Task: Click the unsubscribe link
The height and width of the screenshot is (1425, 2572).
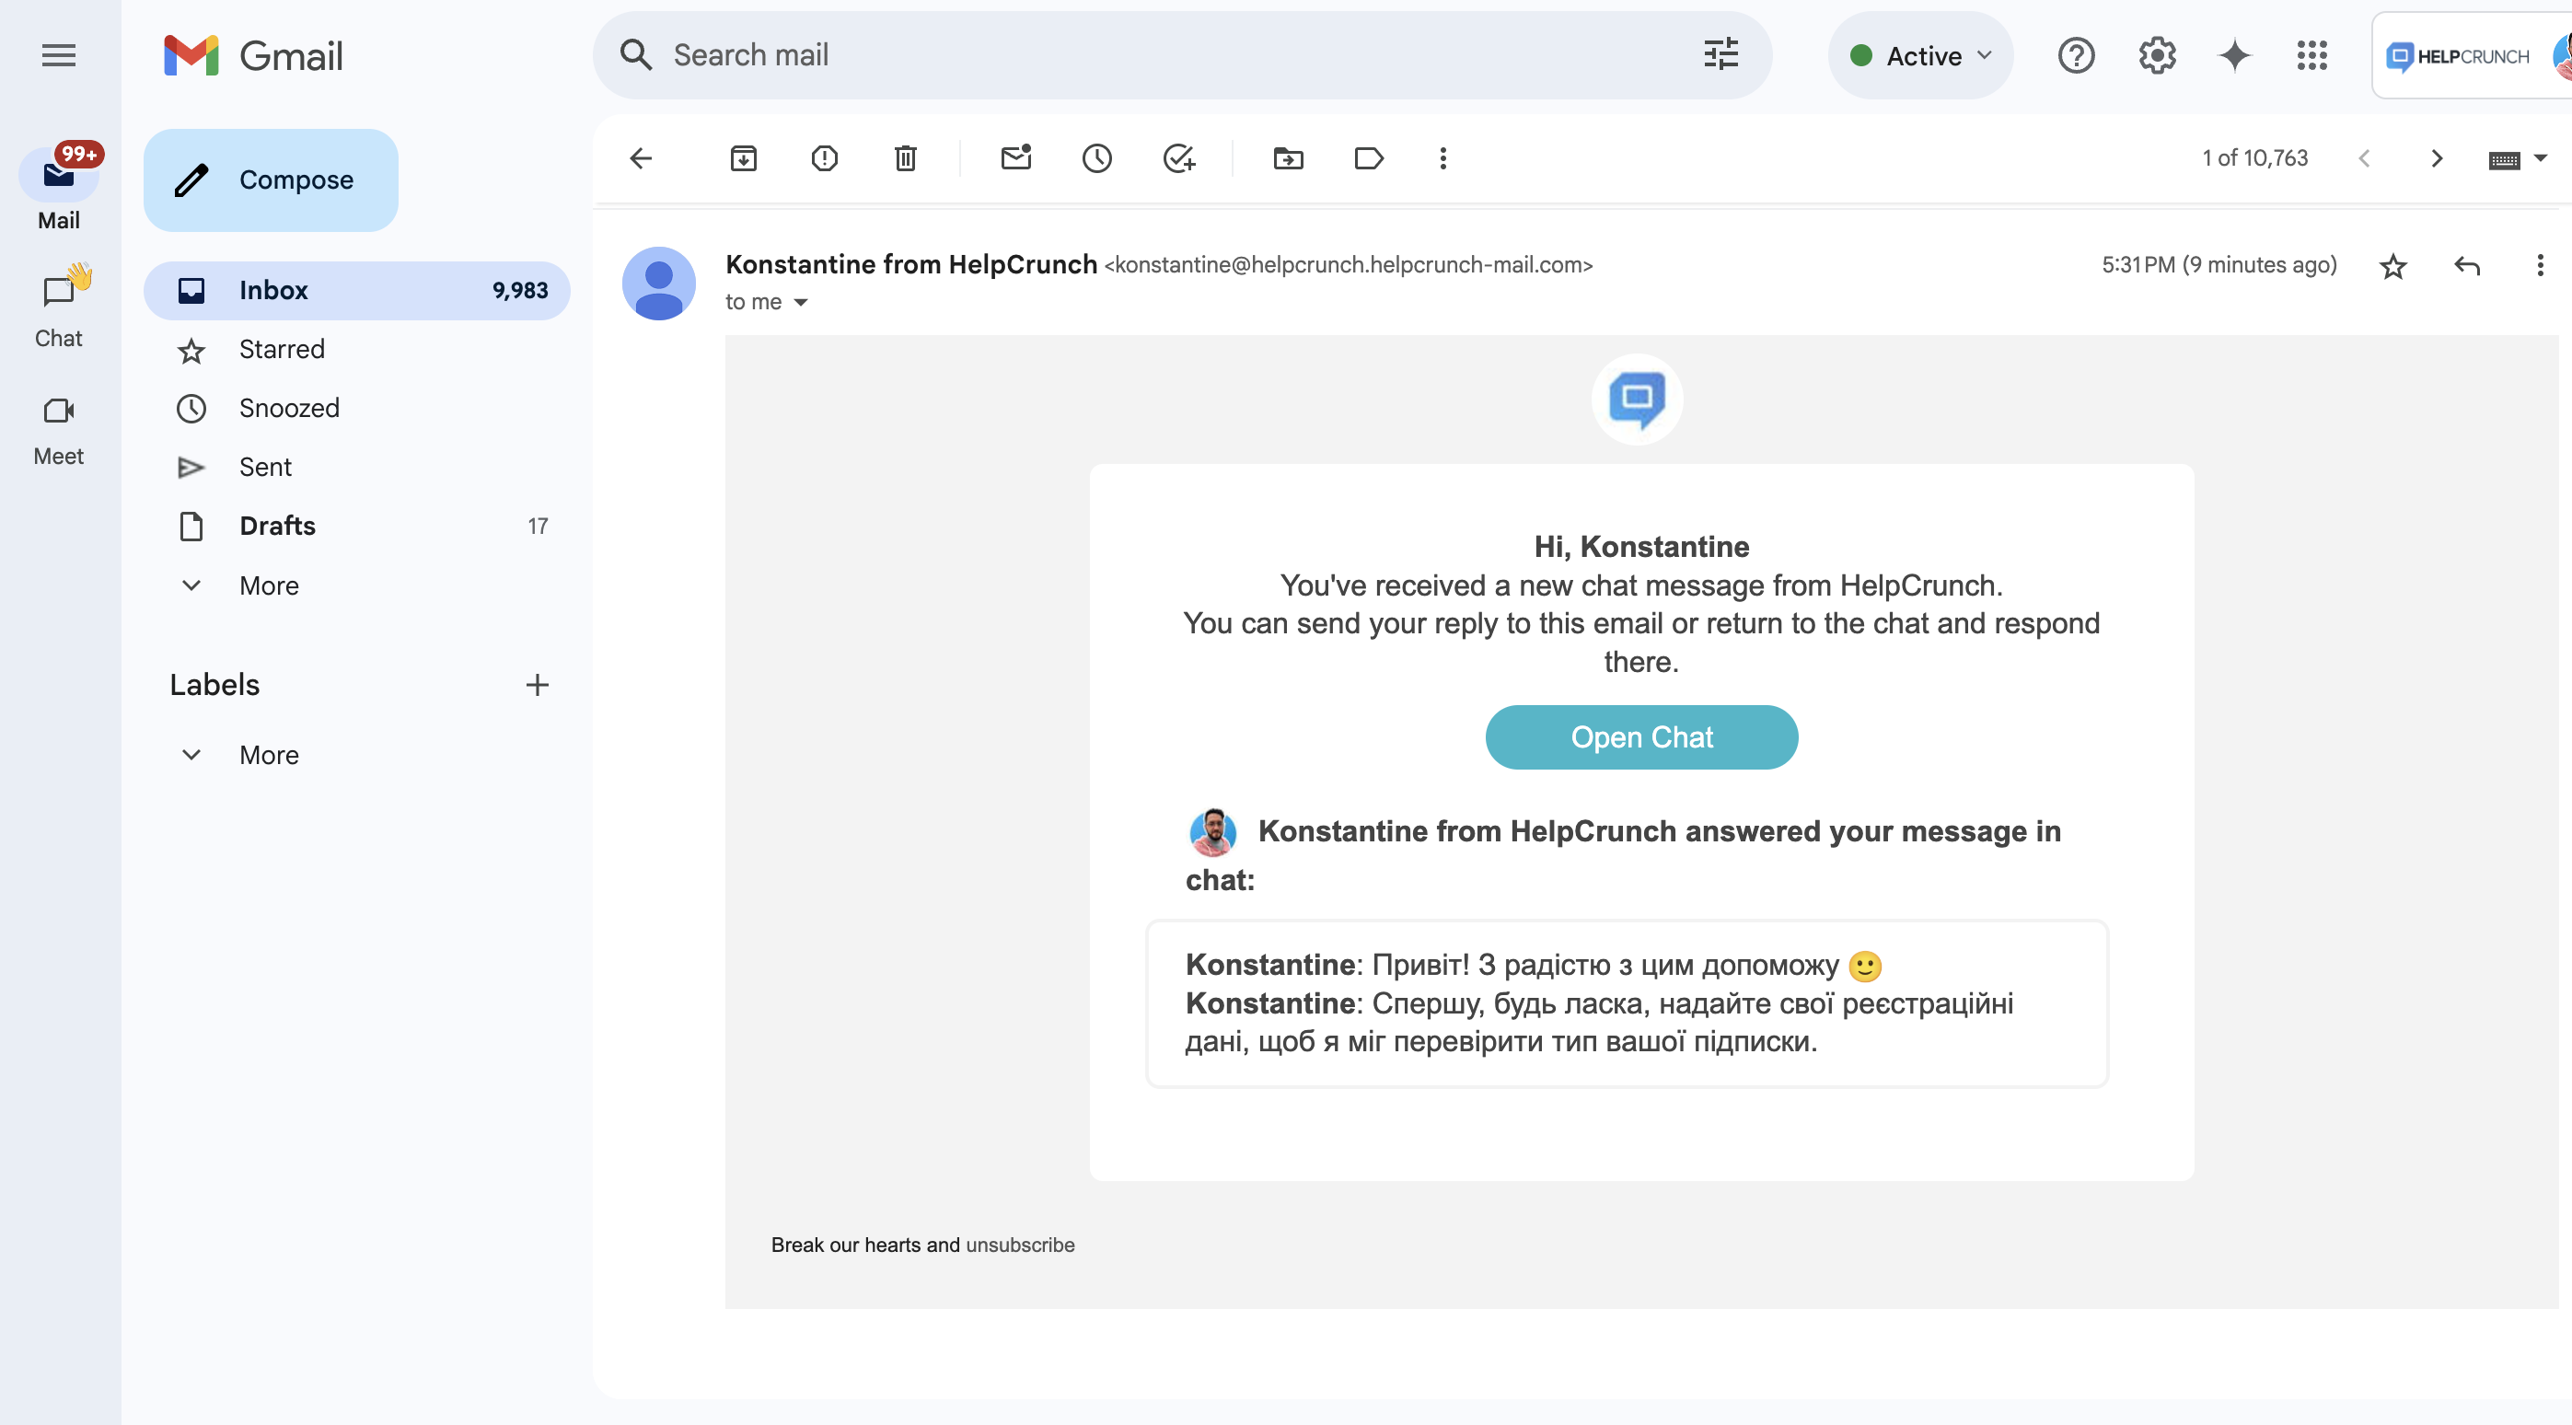Action: (1019, 1245)
